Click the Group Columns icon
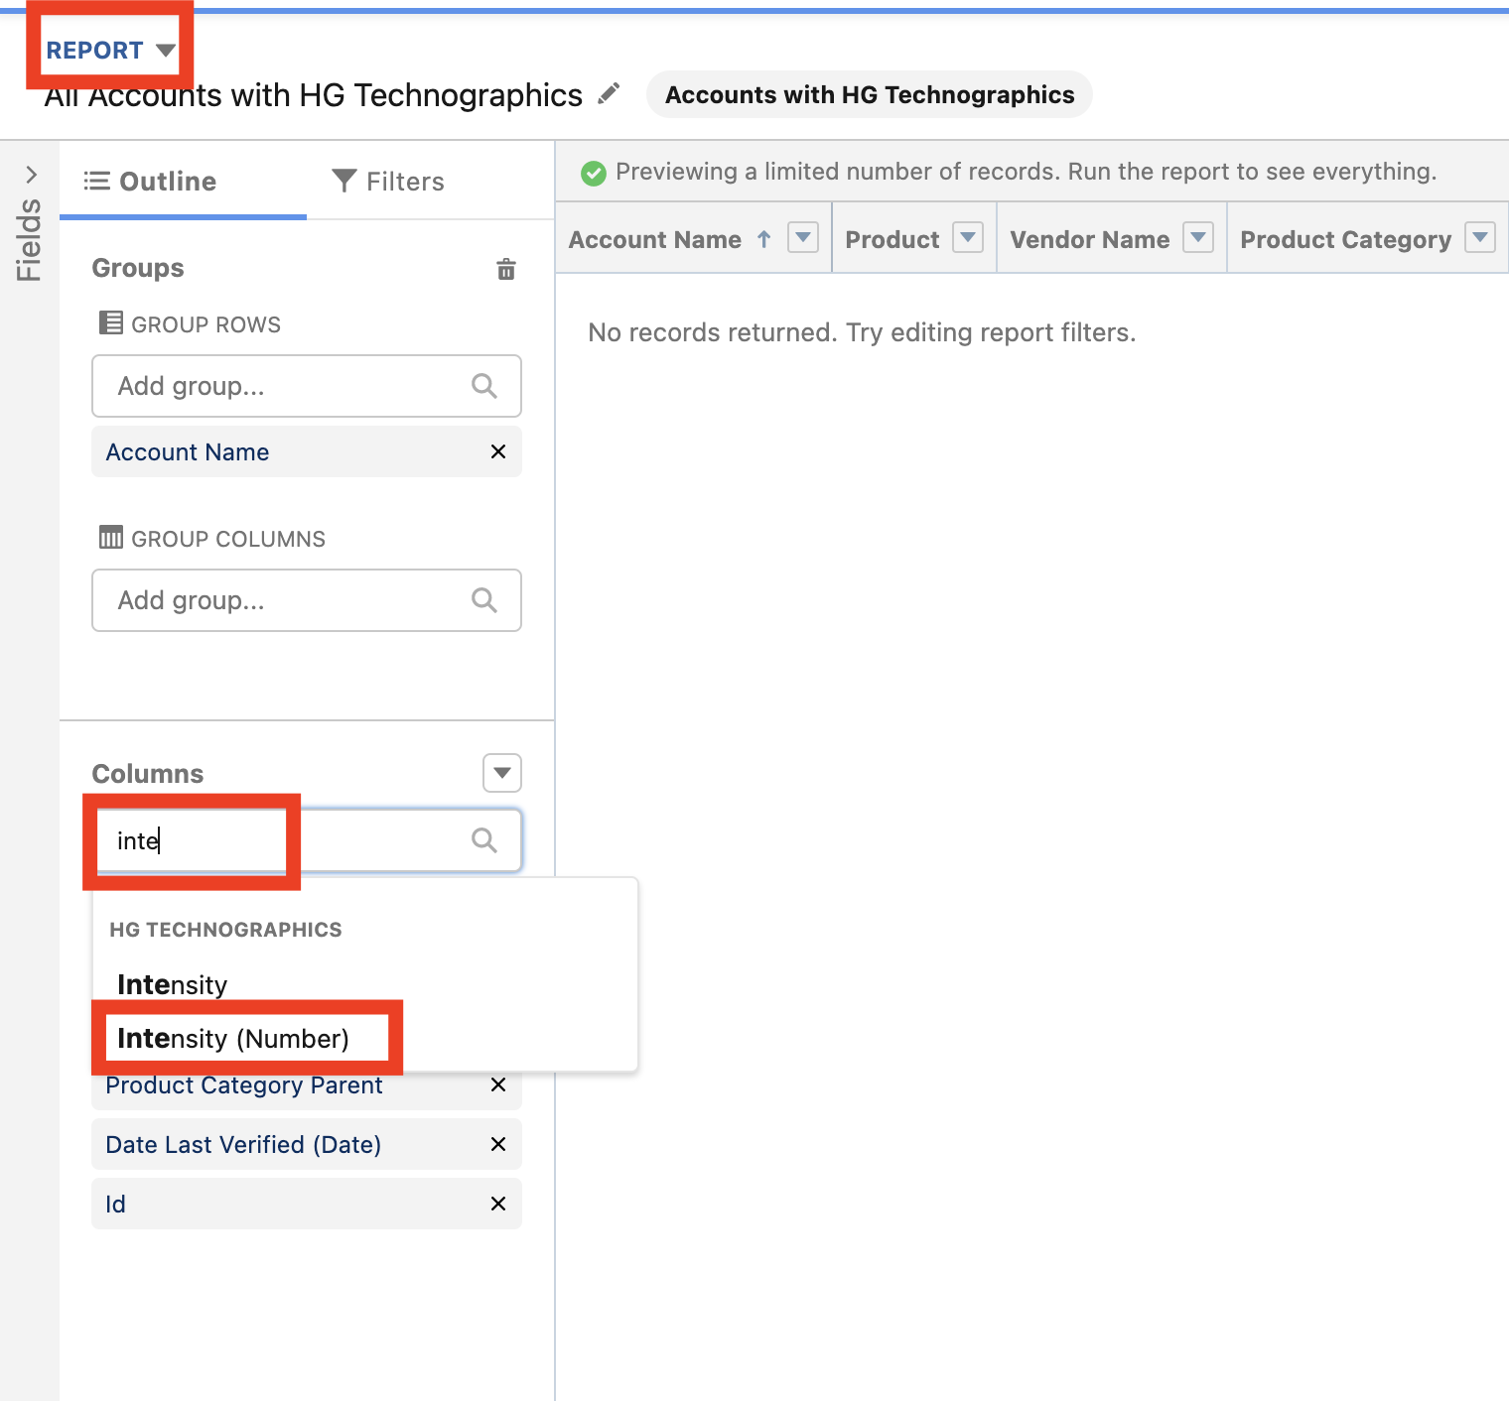 pyautogui.click(x=111, y=538)
